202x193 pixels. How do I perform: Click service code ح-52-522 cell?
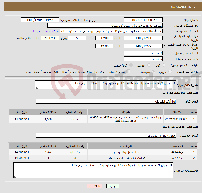177,158
